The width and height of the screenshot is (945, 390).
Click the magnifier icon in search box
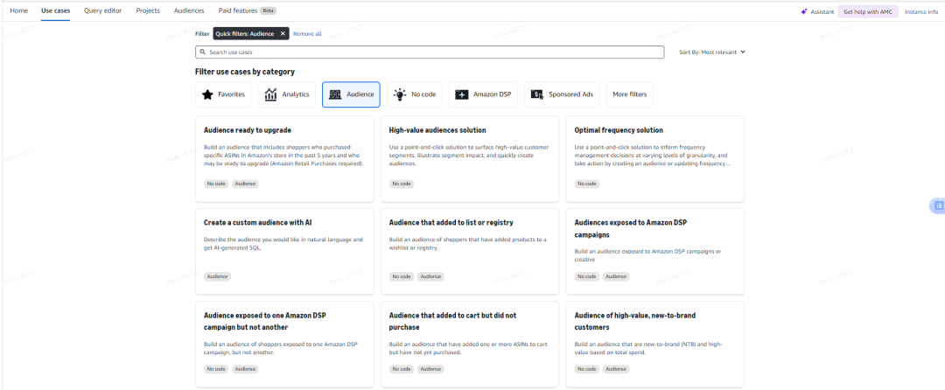[202, 52]
